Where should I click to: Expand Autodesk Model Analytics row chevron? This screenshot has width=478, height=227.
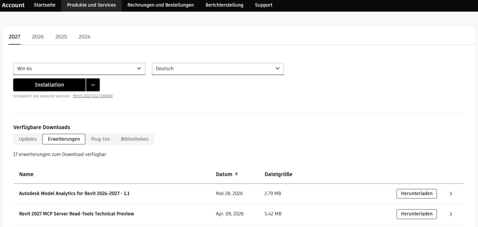tap(451, 193)
